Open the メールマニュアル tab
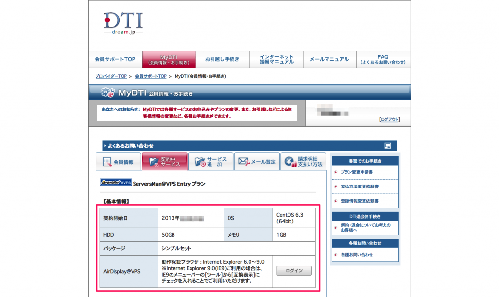Screen dimensions: 499x297 329,59
